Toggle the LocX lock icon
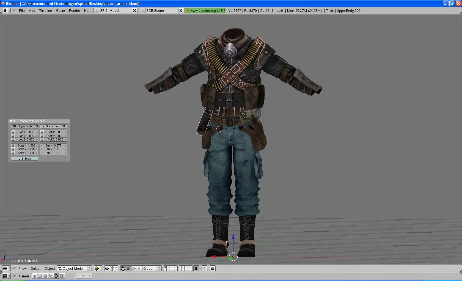462x281 pixels. click(13, 132)
